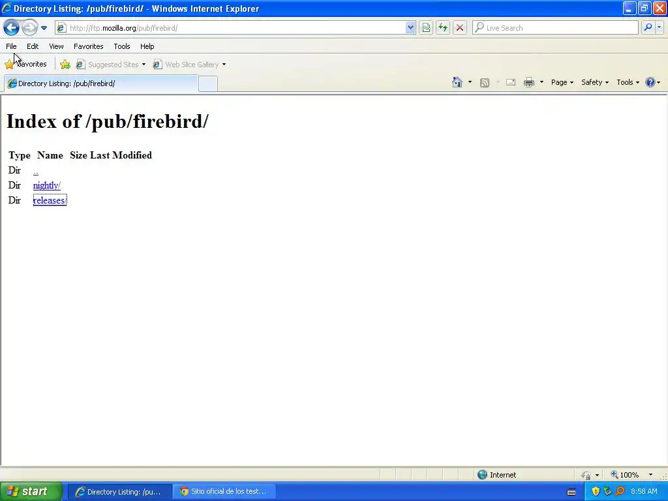Click the protected mode status icon
Screen dimensions: 668x501
[586, 475]
